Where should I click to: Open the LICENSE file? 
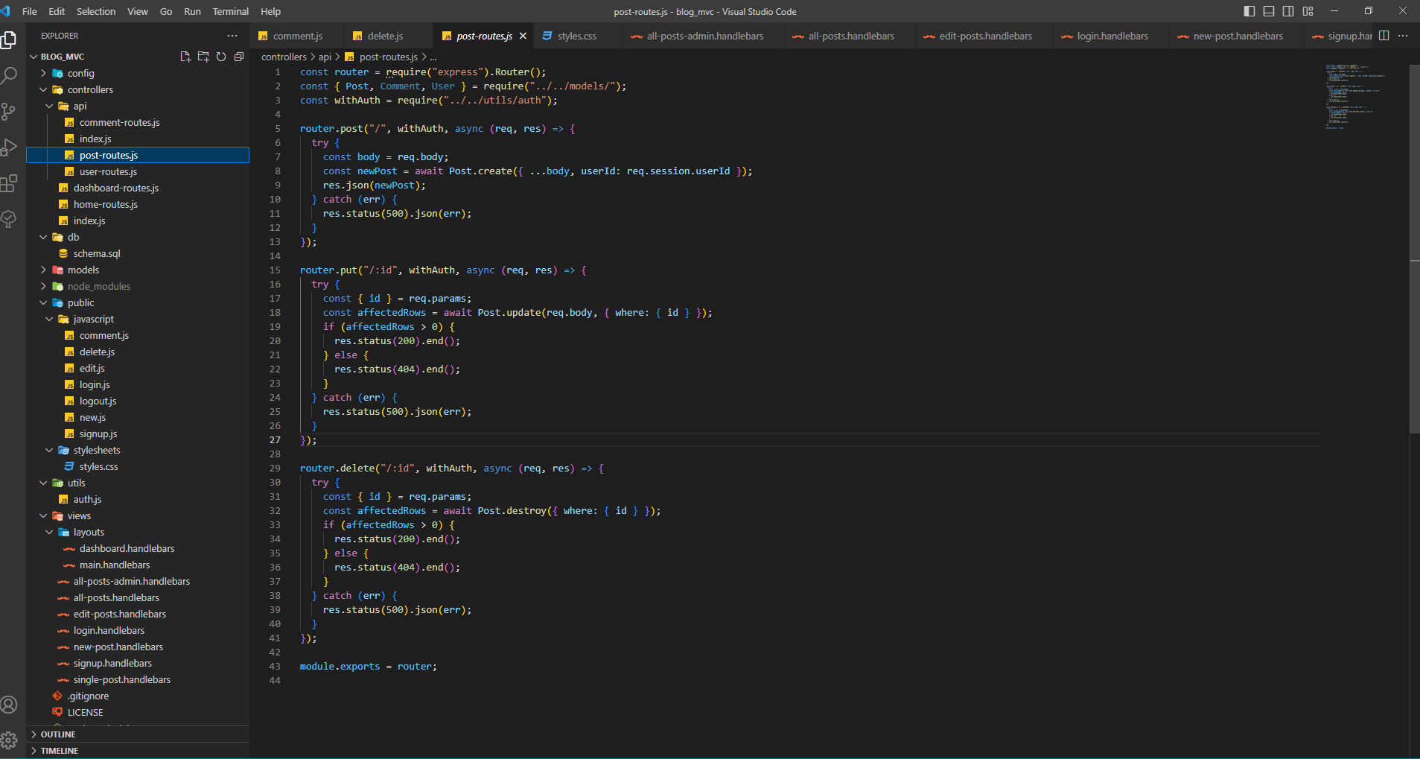pos(138,712)
